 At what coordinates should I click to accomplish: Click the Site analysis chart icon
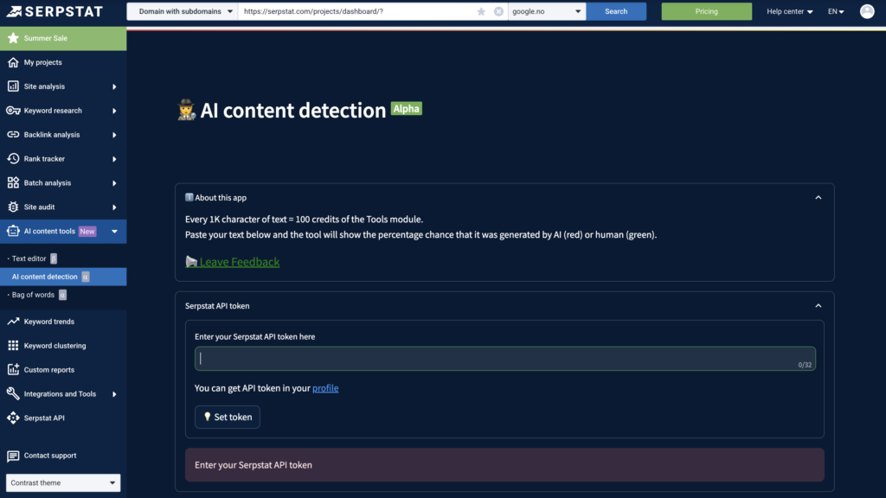[13, 86]
